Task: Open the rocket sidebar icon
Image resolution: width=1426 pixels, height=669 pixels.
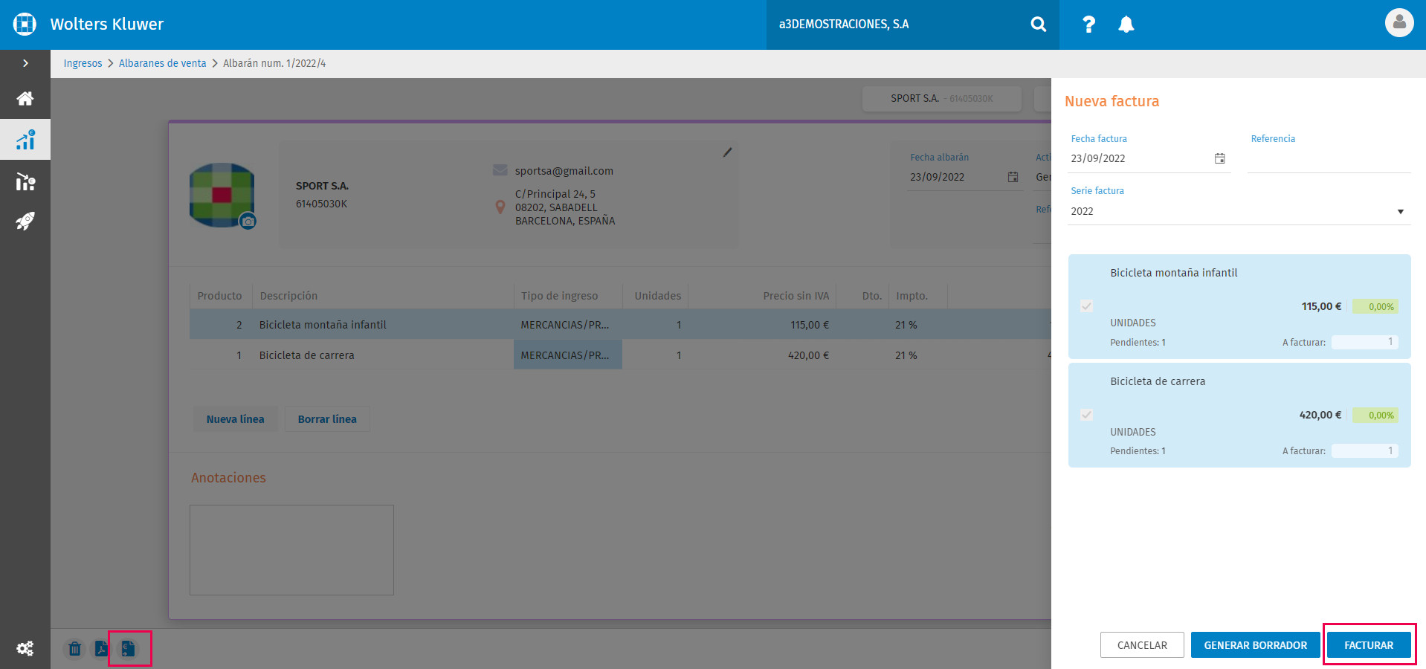Action: pyautogui.click(x=25, y=221)
